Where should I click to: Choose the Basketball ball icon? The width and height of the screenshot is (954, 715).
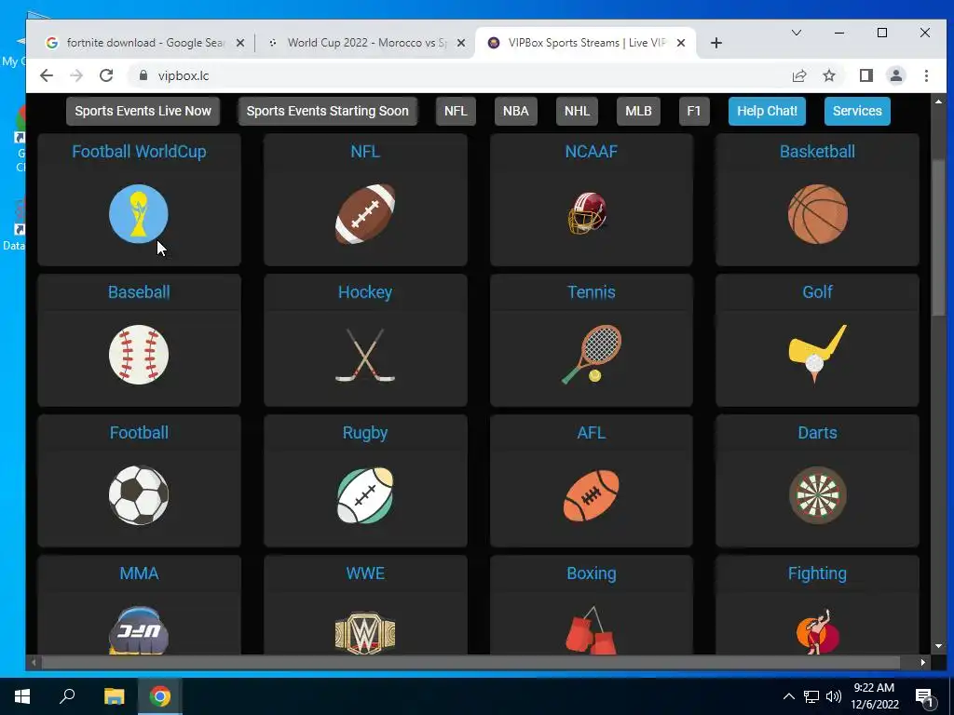[x=818, y=214]
